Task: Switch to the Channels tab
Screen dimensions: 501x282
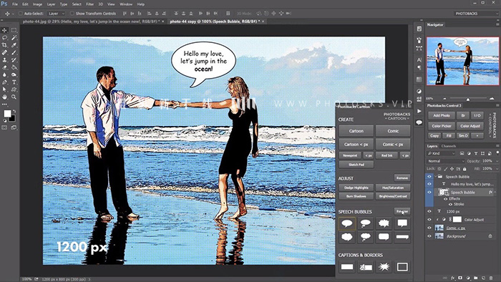Action: (x=448, y=146)
